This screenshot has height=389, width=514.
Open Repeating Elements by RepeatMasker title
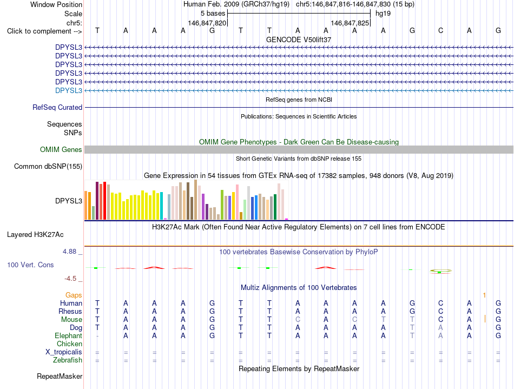coord(299,369)
